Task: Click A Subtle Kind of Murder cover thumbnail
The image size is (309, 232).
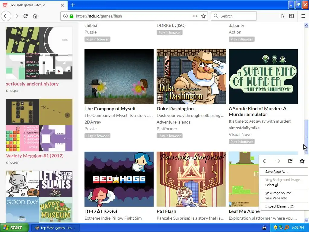Action: pos(263,77)
